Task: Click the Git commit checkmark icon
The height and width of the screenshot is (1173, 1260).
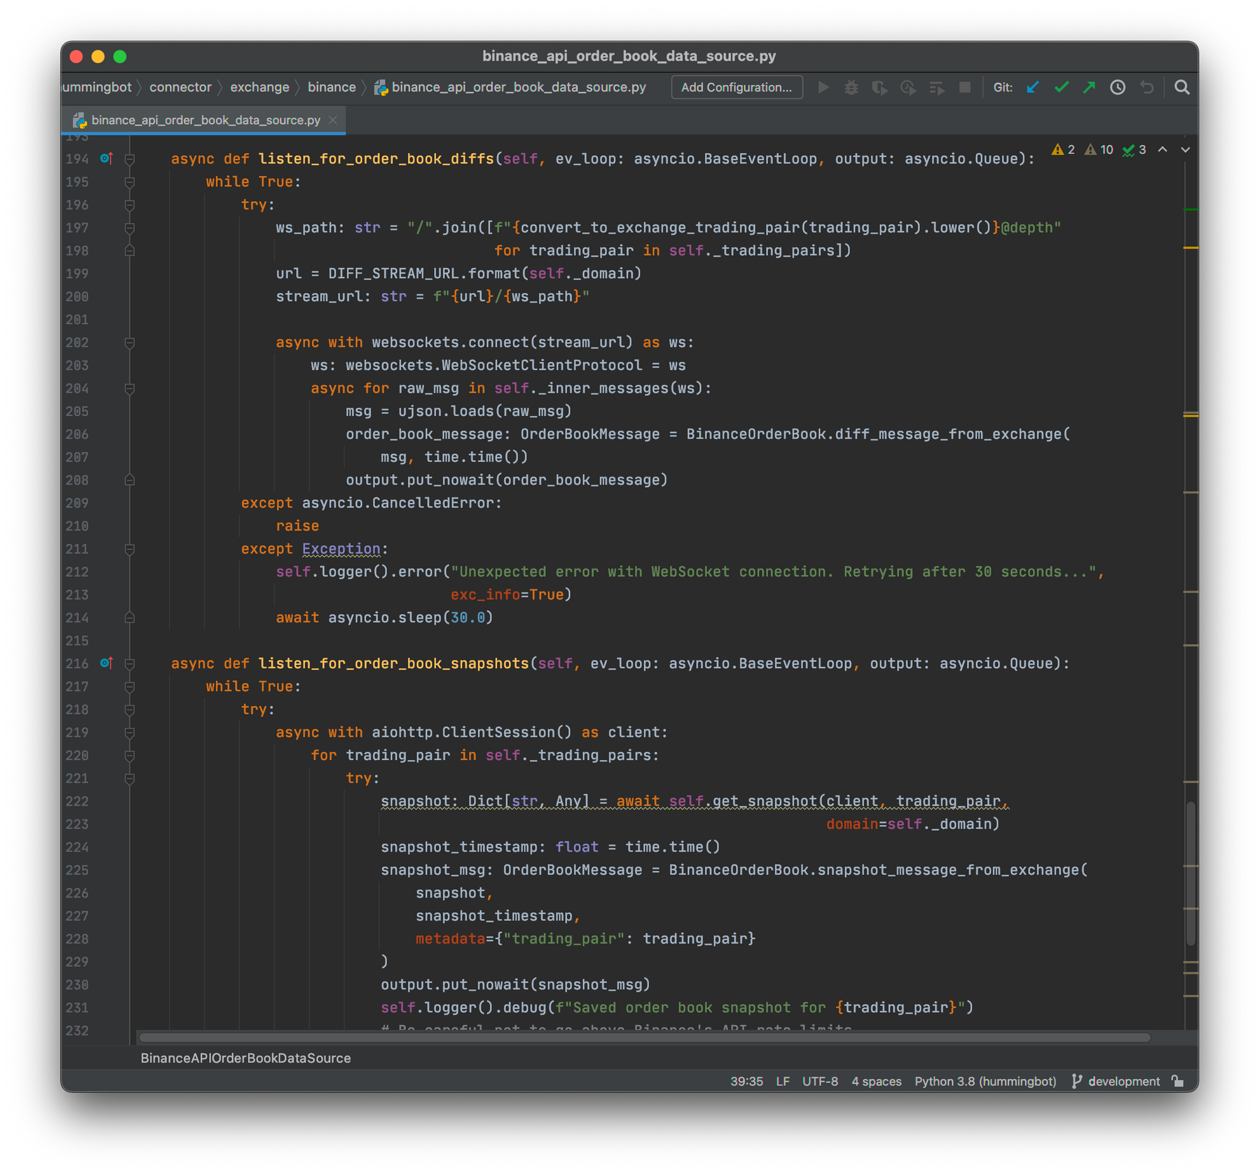Action: point(1061,88)
